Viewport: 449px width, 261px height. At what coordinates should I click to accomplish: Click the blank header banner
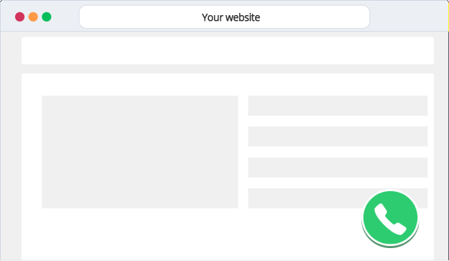(228, 50)
